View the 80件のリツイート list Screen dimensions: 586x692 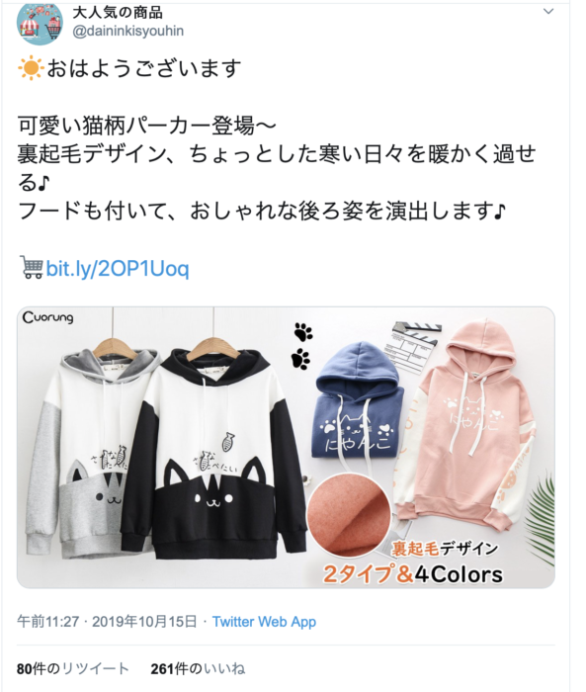coord(73,668)
